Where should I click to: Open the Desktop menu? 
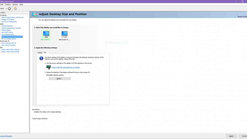[x=8, y=4]
